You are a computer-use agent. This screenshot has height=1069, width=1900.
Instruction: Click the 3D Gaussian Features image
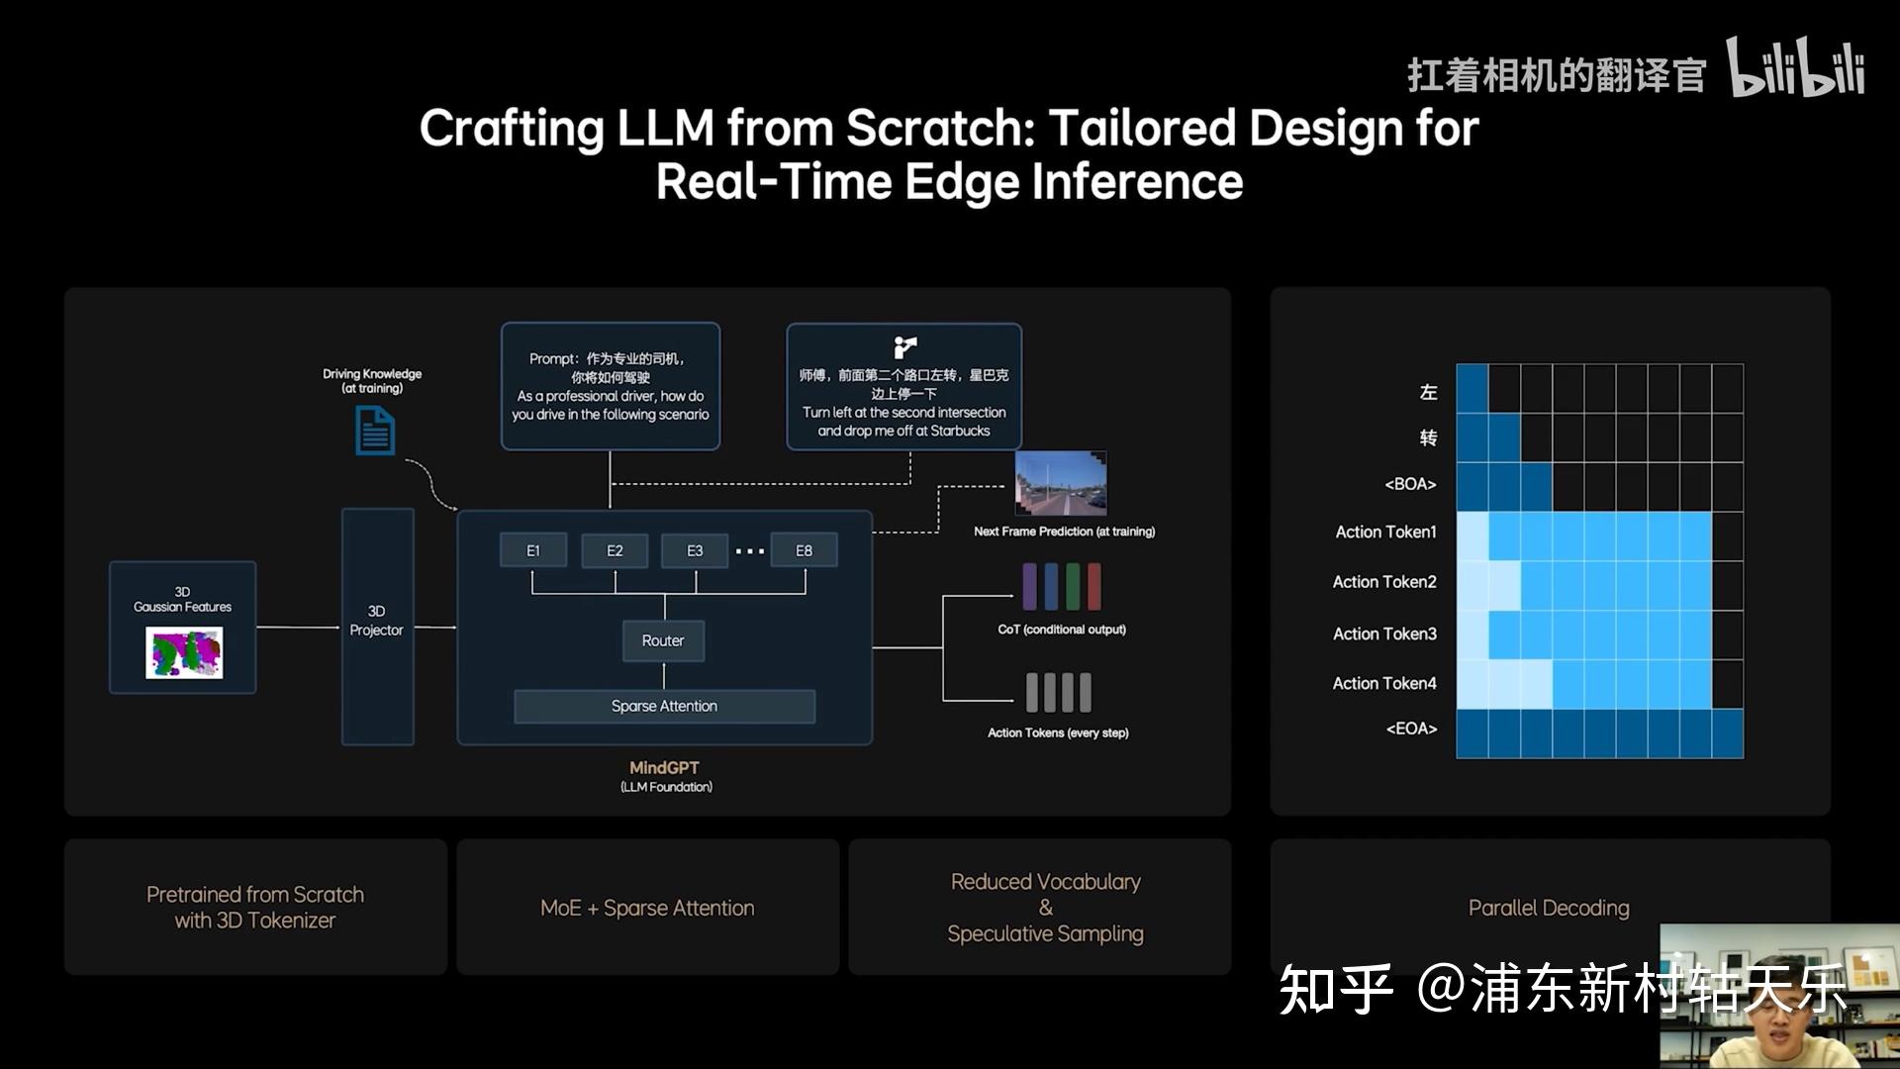pos(184,652)
